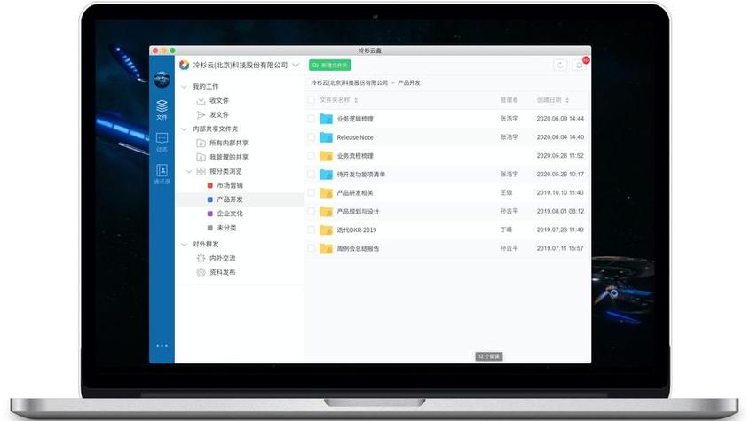This screenshot has height=421, width=750.
Task: Tick the checkbox for 周例会总结报告 row
Action: pyautogui.click(x=311, y=248)
